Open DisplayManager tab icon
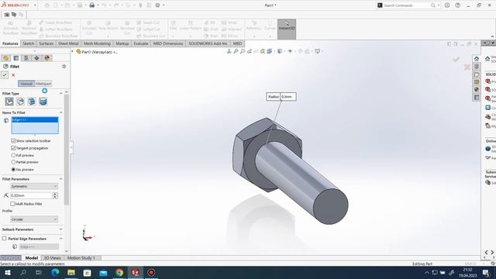 point(47,58)
